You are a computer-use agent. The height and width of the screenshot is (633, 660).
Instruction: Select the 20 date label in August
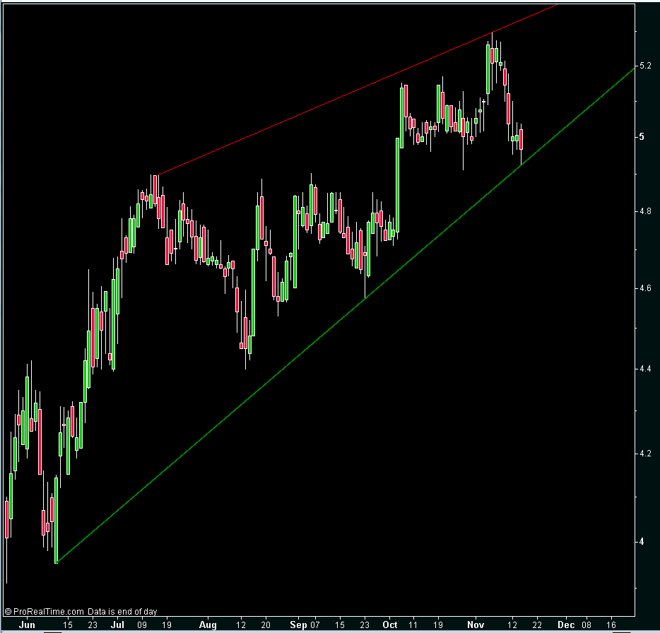pos(266,625)
